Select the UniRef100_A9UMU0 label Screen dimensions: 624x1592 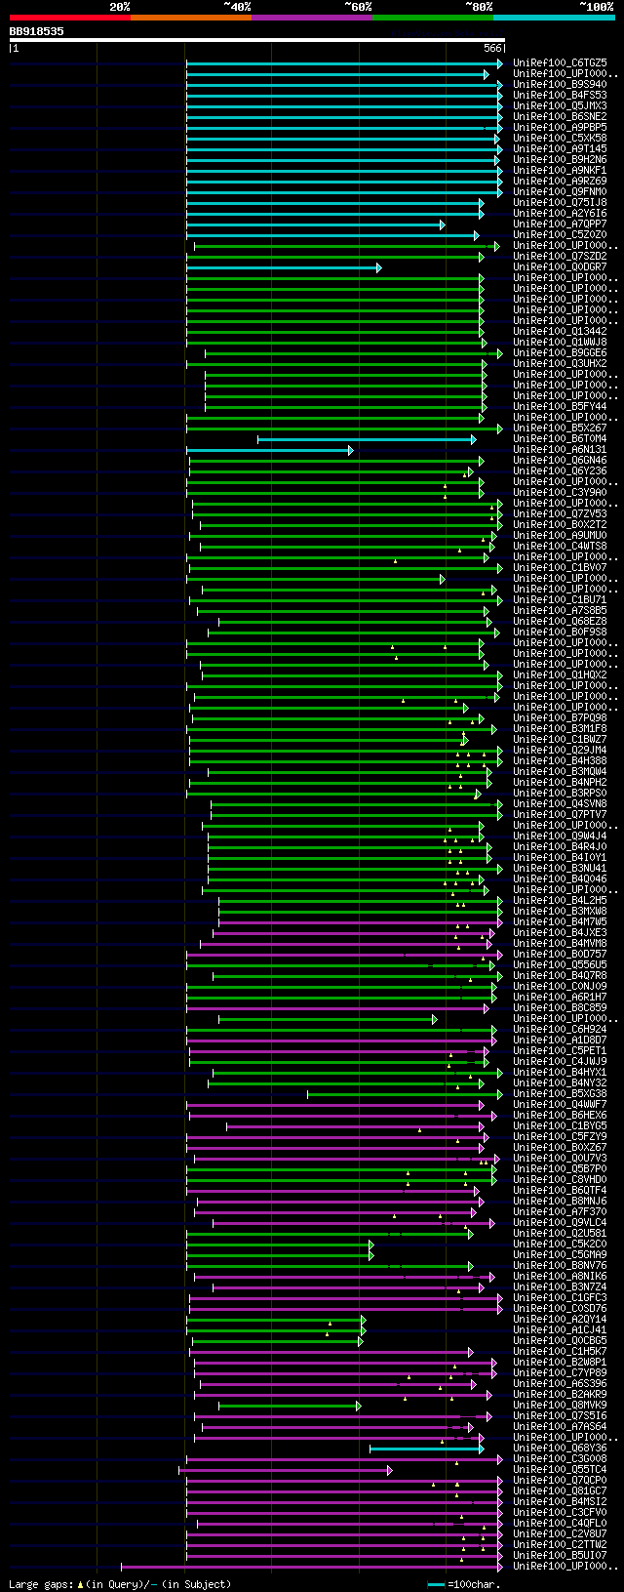(560, 535)
